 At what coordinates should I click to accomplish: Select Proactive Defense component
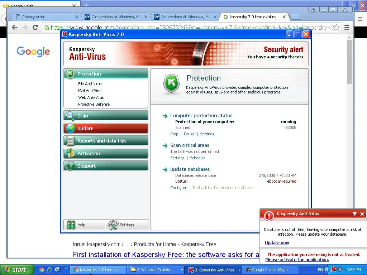[94, 104]
